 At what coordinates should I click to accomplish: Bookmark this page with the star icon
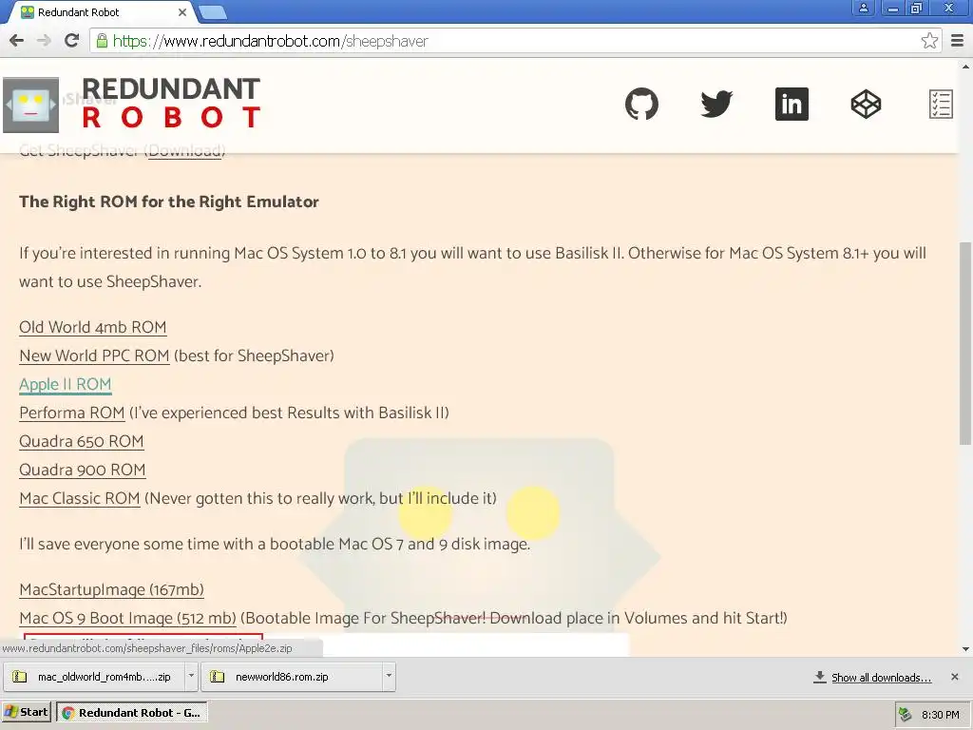tap(929, 41)
